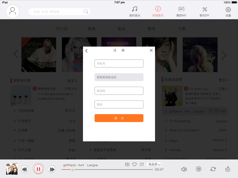This screenshot has width=238, height=178.
Task: Open 播放MV icon
Action: coord(181,9)
